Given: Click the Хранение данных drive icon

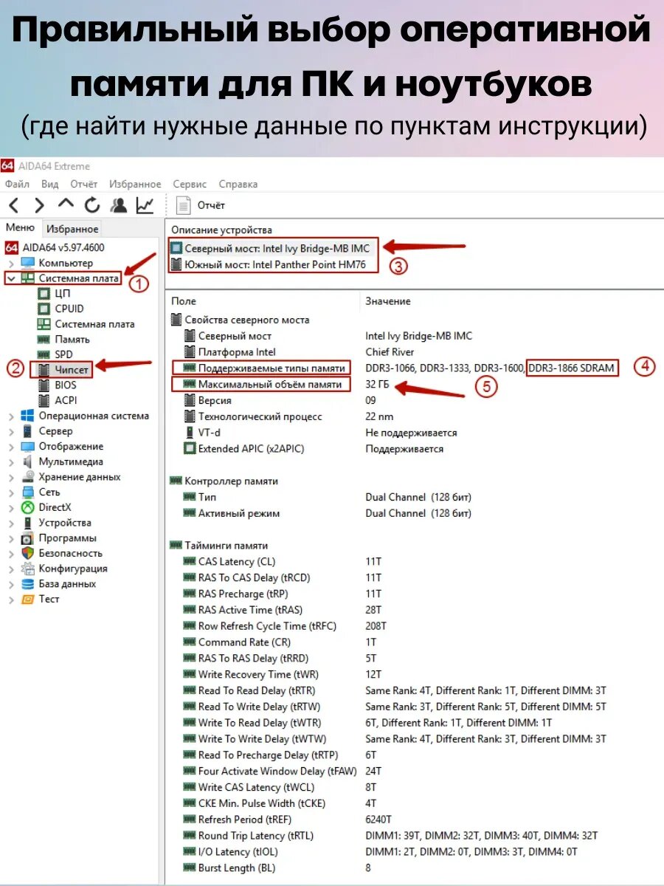Looking at the screenshot, I should pos(27,477).
